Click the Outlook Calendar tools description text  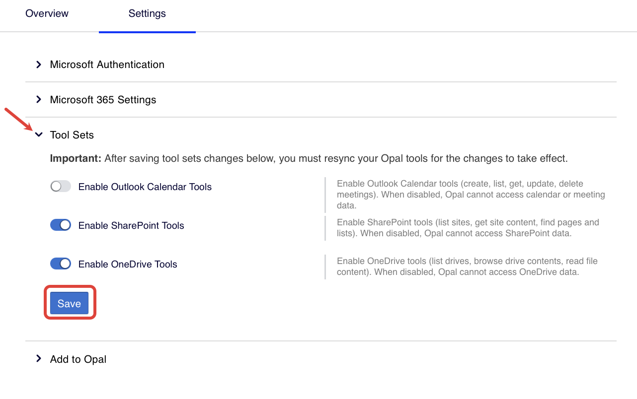click(470, 195)
